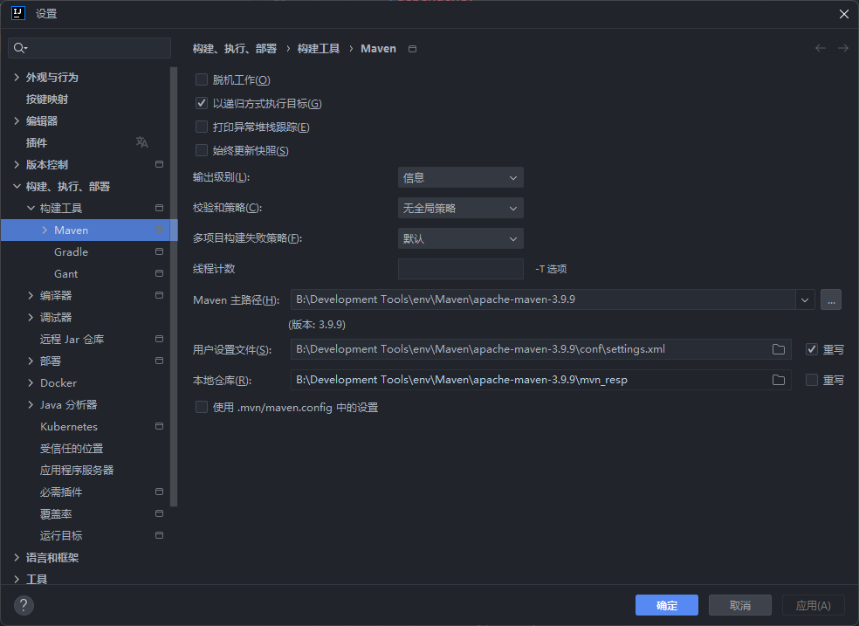This screenshot has width=859, height=626.
Task: Collapse the 构建工具 tree node
Action: [x=31, y=208]
